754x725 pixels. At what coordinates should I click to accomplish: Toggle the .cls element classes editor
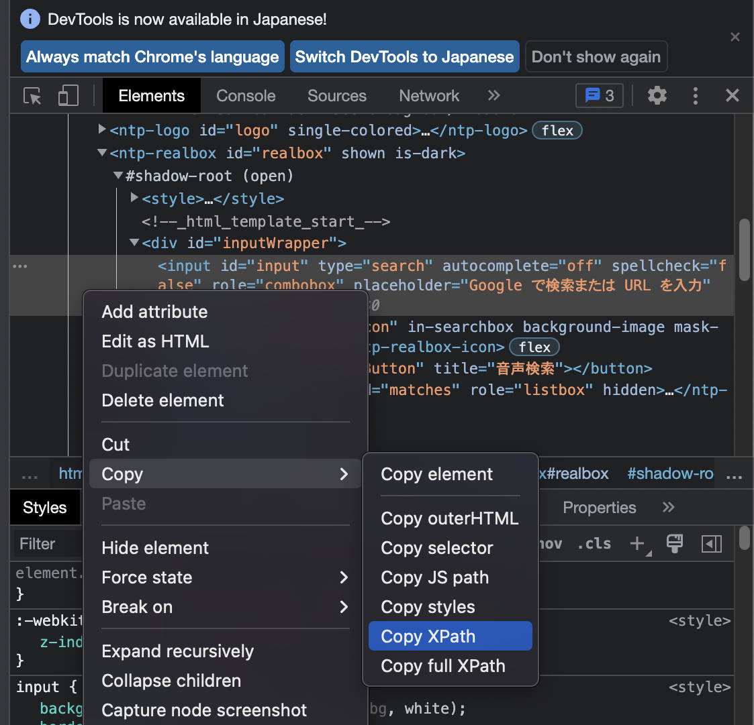(594, 543)
